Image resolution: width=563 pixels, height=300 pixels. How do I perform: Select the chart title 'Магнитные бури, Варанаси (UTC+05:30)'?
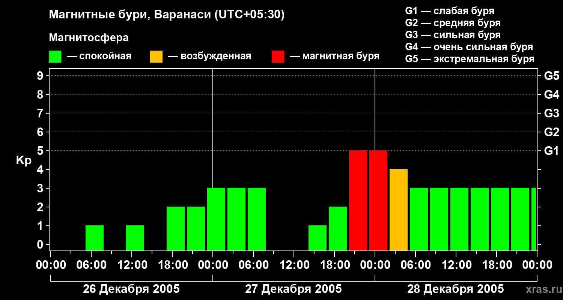(167, 15)
